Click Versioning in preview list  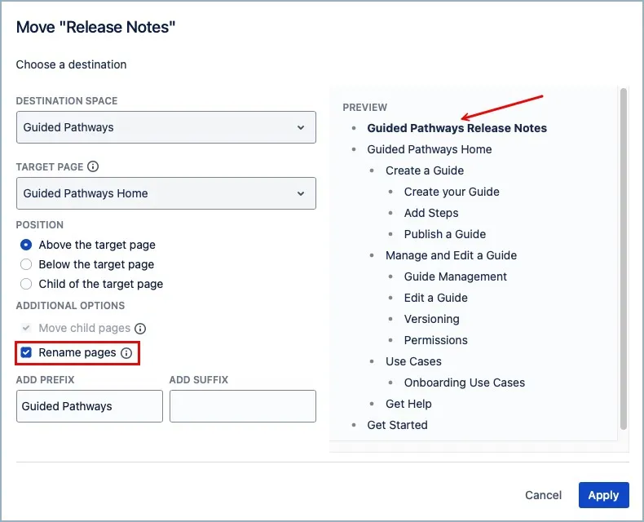(x=432, y=319)
